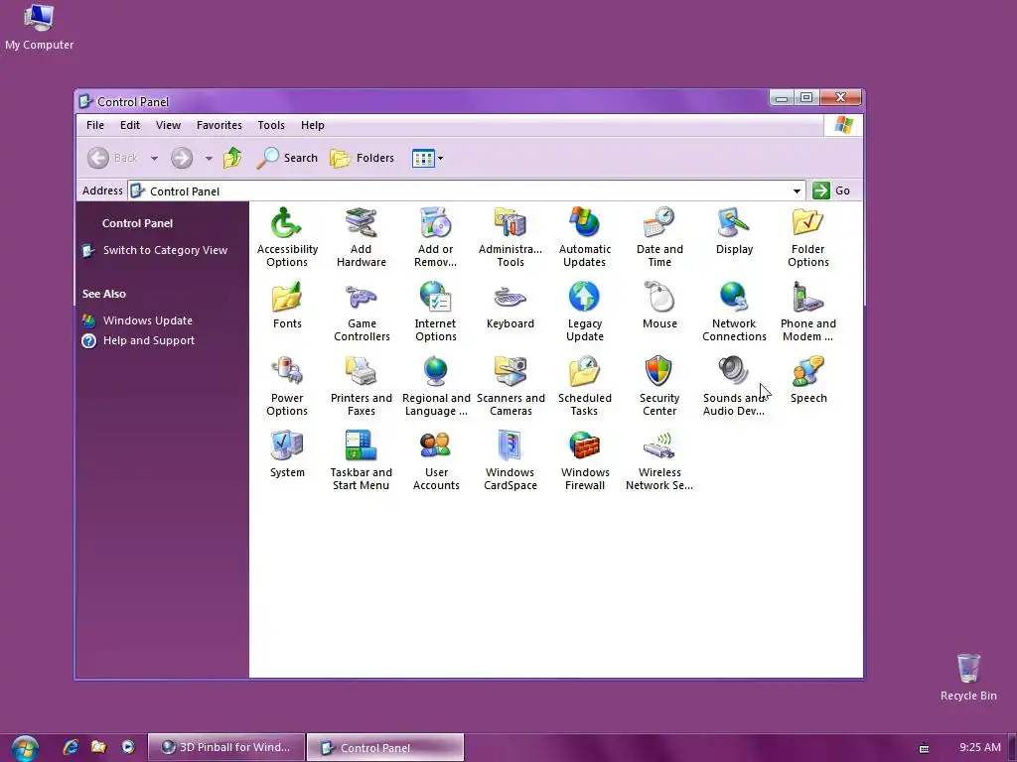The height and width of the screenshot is (762, 1017).
Task: Open the Favorites menu
Action: pos(219,125)
